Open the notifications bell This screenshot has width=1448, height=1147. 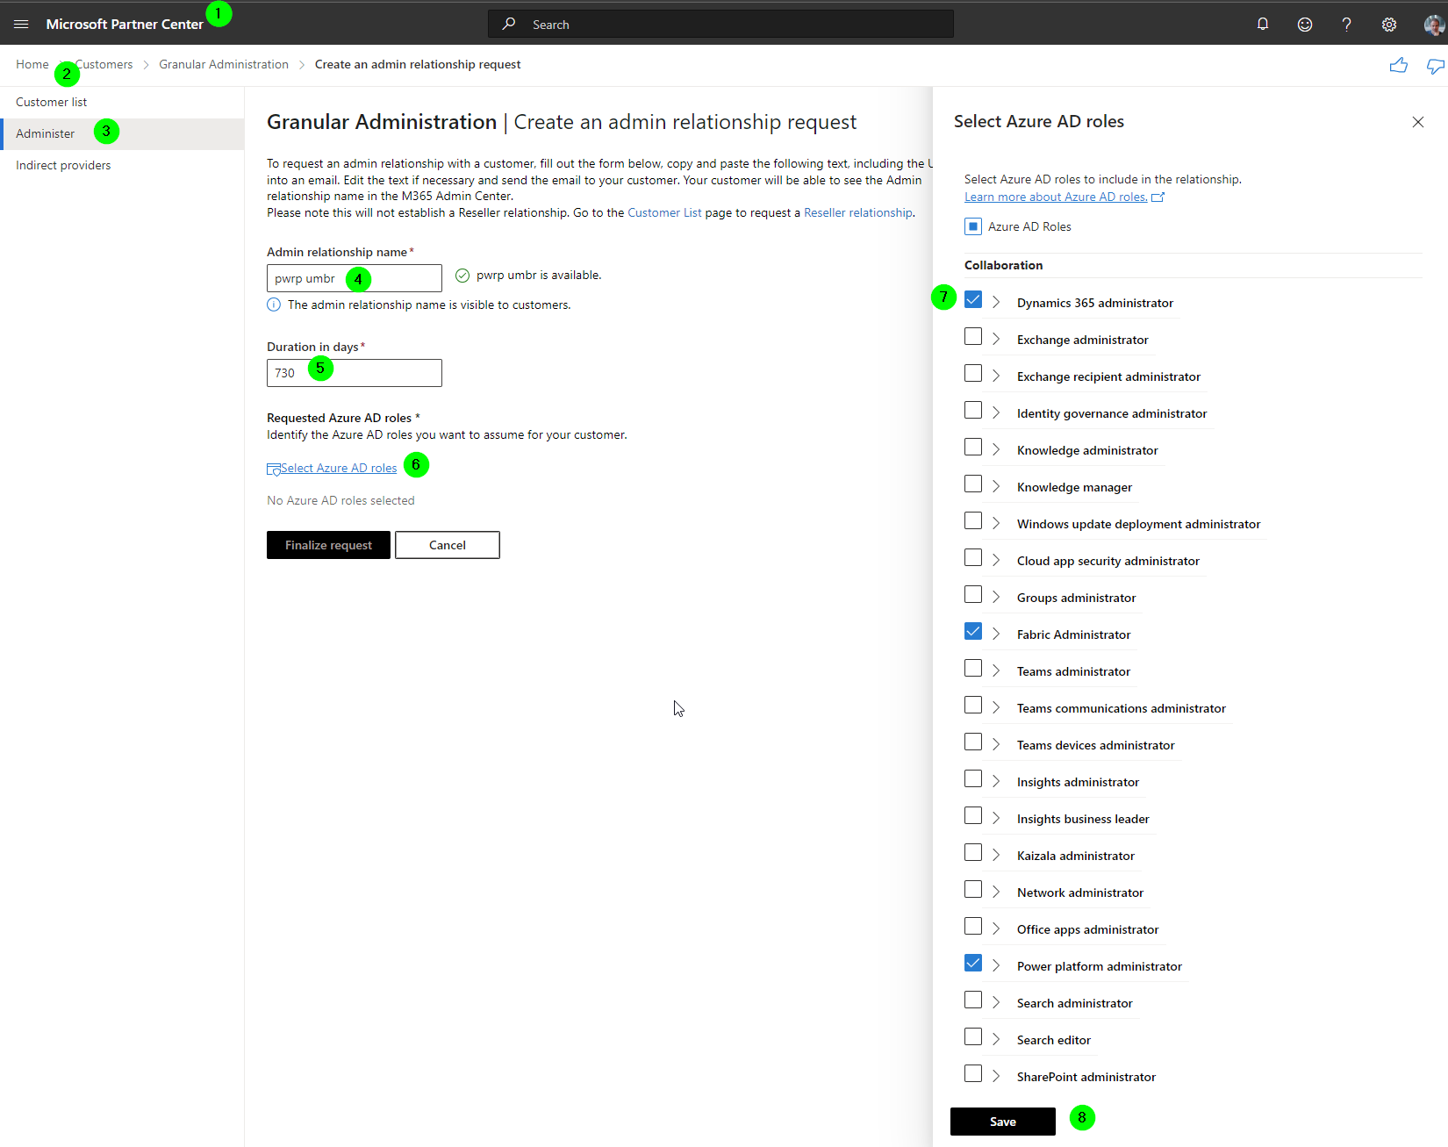pyautogui.click(x=1263, y=25)
